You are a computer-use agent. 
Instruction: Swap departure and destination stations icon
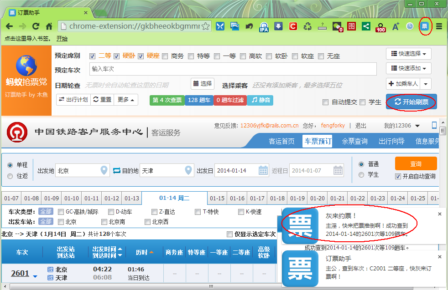click(117, 171)
